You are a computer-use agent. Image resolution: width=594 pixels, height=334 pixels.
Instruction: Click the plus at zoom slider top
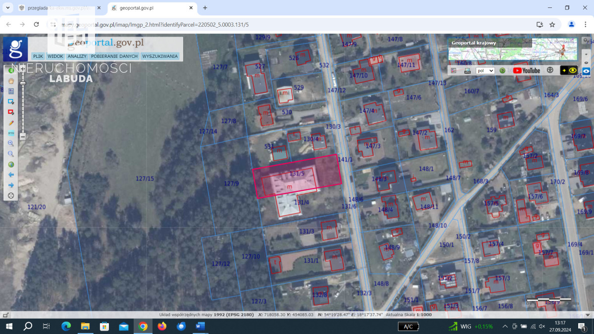click(23, 69)
